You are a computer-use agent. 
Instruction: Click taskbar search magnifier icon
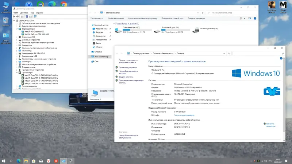click(11, 161)
